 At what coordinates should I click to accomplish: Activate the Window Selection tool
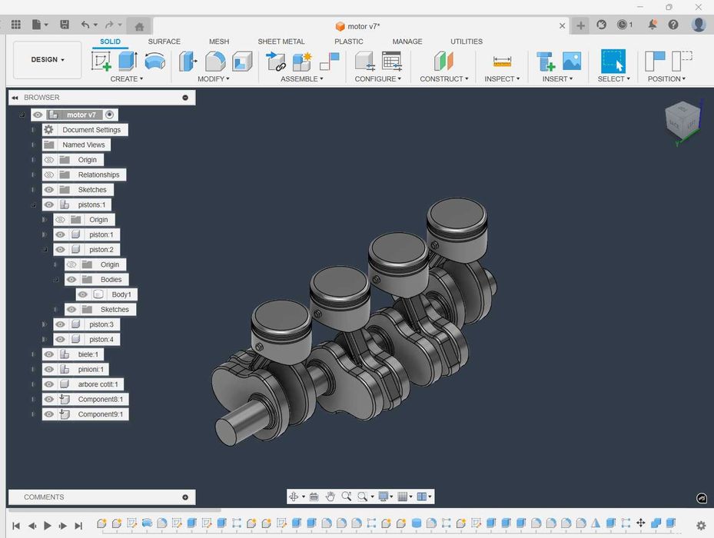pos(613,61)
